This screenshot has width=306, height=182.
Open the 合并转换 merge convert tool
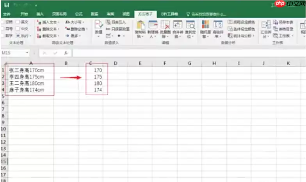178,30
